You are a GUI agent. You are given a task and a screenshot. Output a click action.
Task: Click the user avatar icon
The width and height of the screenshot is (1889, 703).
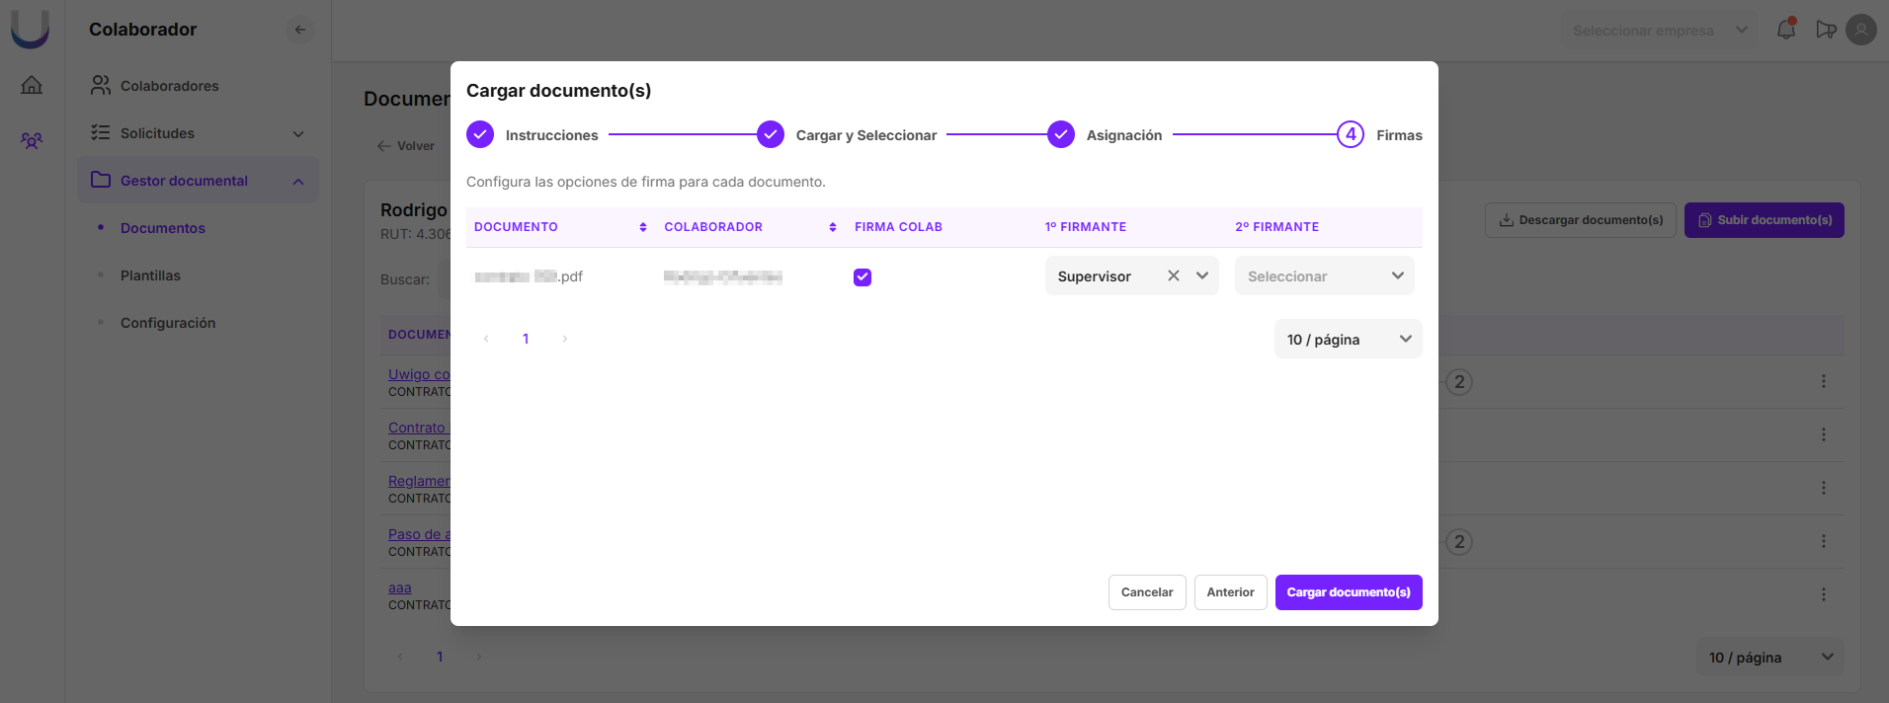tap(1860, 30)
